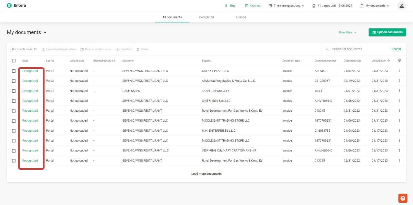Toggle the select-all documents checkbox

pyautogui.click(x=14, y=61)
